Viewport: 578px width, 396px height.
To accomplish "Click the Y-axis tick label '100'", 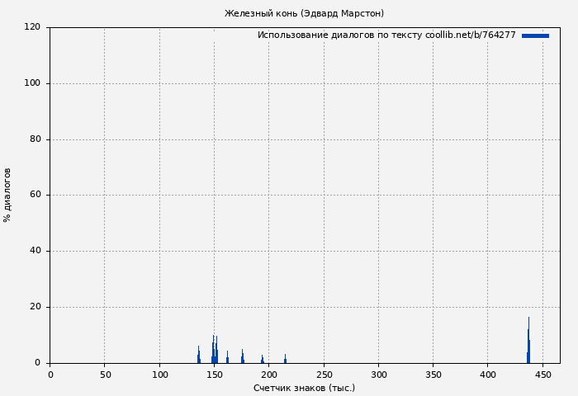I will tap(32, 83).
